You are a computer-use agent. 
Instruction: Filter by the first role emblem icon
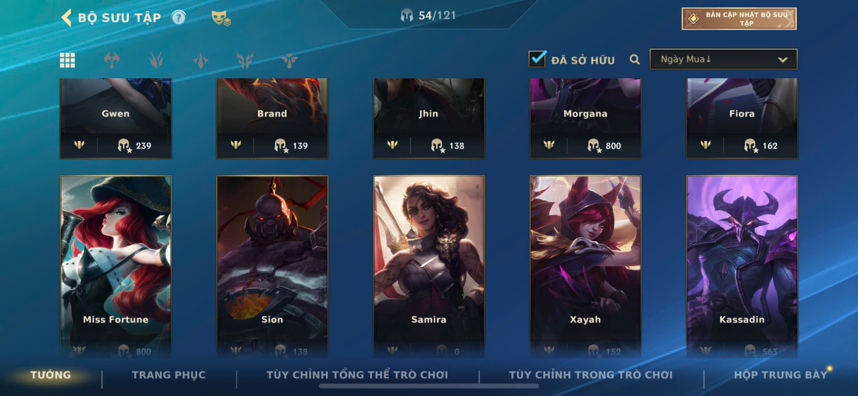[x=112, y=60]
